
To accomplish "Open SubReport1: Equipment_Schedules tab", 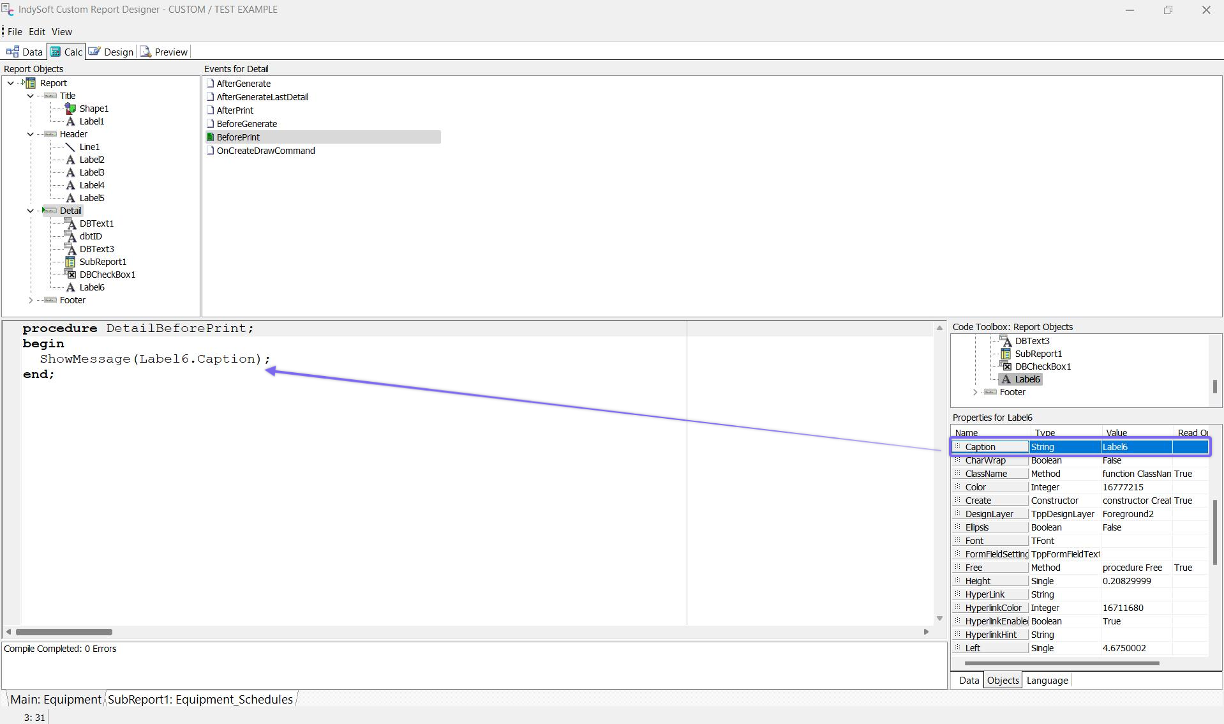I will click(x=200, y=699).
